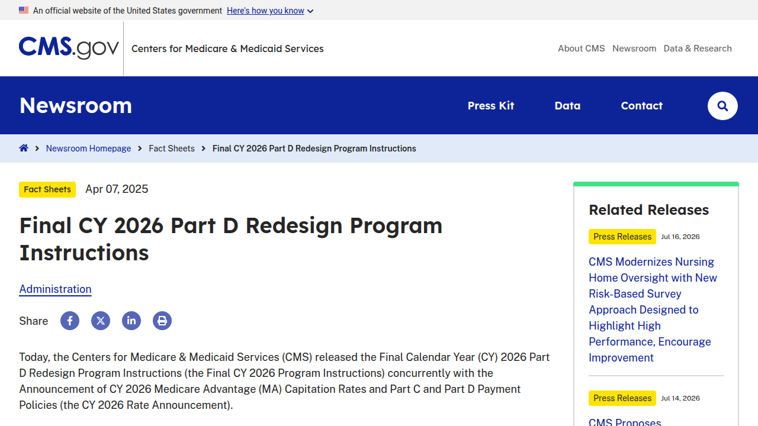Viewport: 758px width, 426px height.
Task: Open CMS Modernizes Nursing Home Oversight release
Action: coord(653,309)
